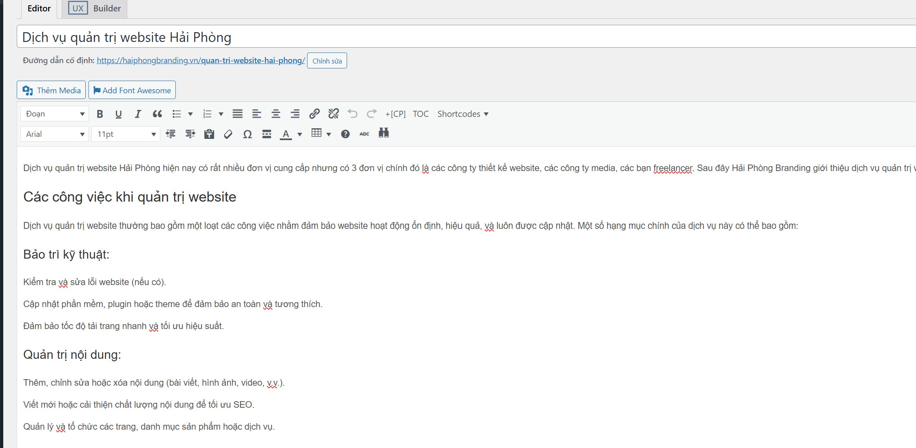Open the editor keyboard shortcuts help

pos(345,134)
